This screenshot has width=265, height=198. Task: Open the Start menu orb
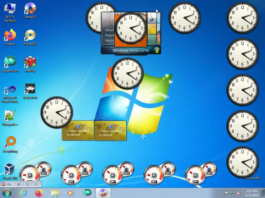pos(7,193)
